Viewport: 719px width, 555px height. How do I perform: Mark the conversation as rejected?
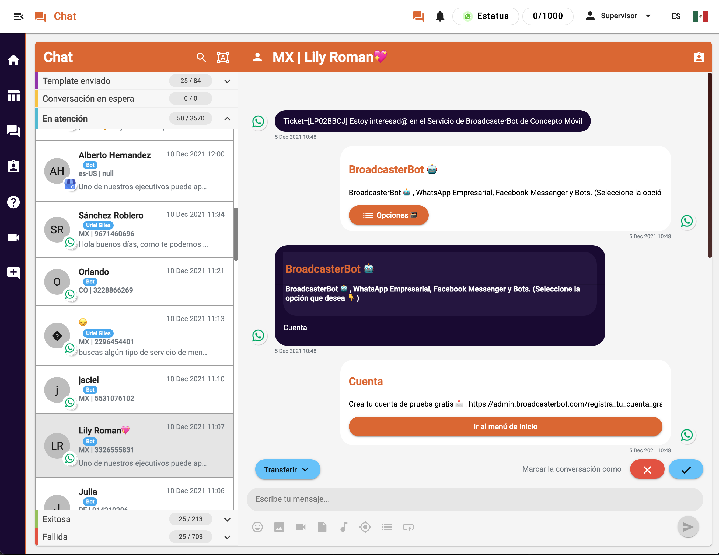point(647,469)
